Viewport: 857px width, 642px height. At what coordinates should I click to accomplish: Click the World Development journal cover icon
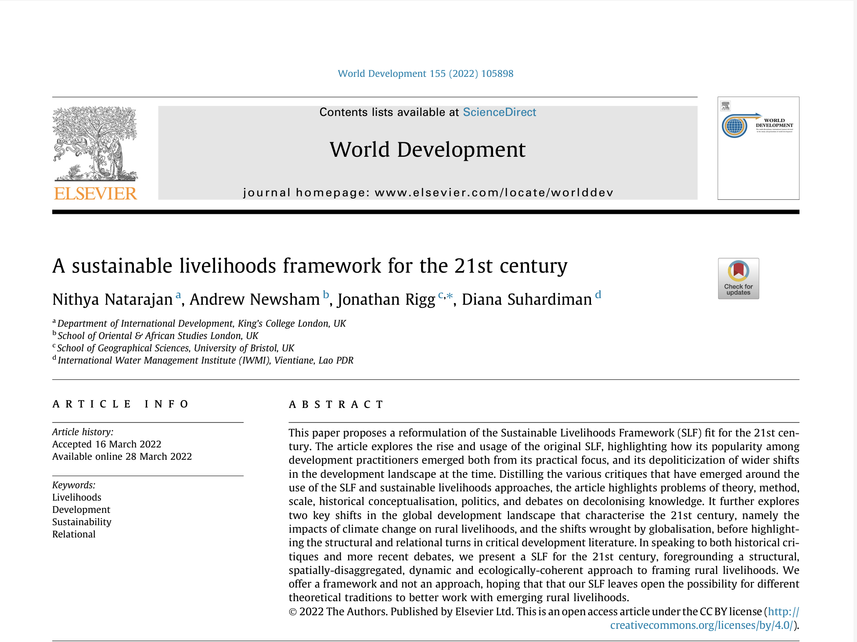(x=759, y=148)
